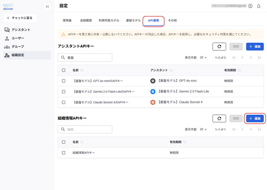Click 無期限 in the Claude Sonnet 4 row
This screenshot has height=190, width=267.
coord(228,102)
